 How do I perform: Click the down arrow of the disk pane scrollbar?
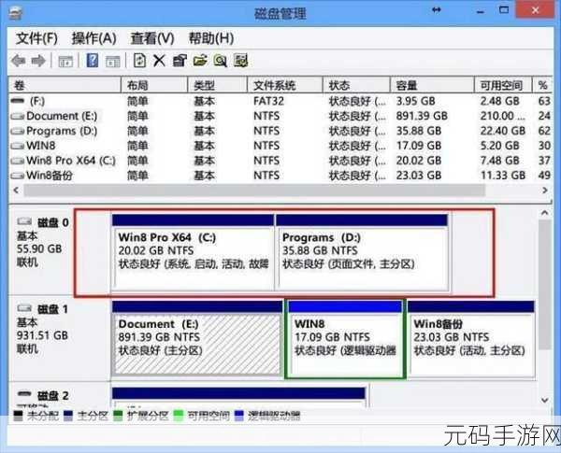tap(544, 400)
